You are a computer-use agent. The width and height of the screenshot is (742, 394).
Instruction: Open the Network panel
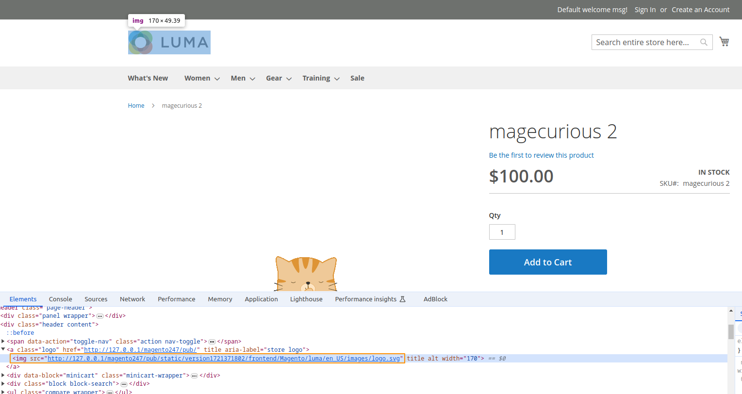pos(132,299)
